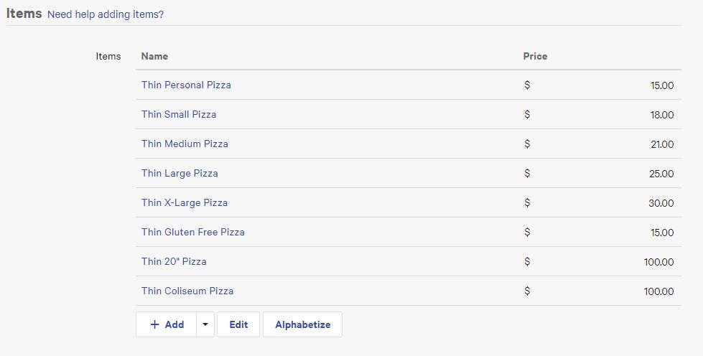Click the Thin Coliseum Pizza link
Viewport: 703px width, 356px height.
click(x=187, y=291)
